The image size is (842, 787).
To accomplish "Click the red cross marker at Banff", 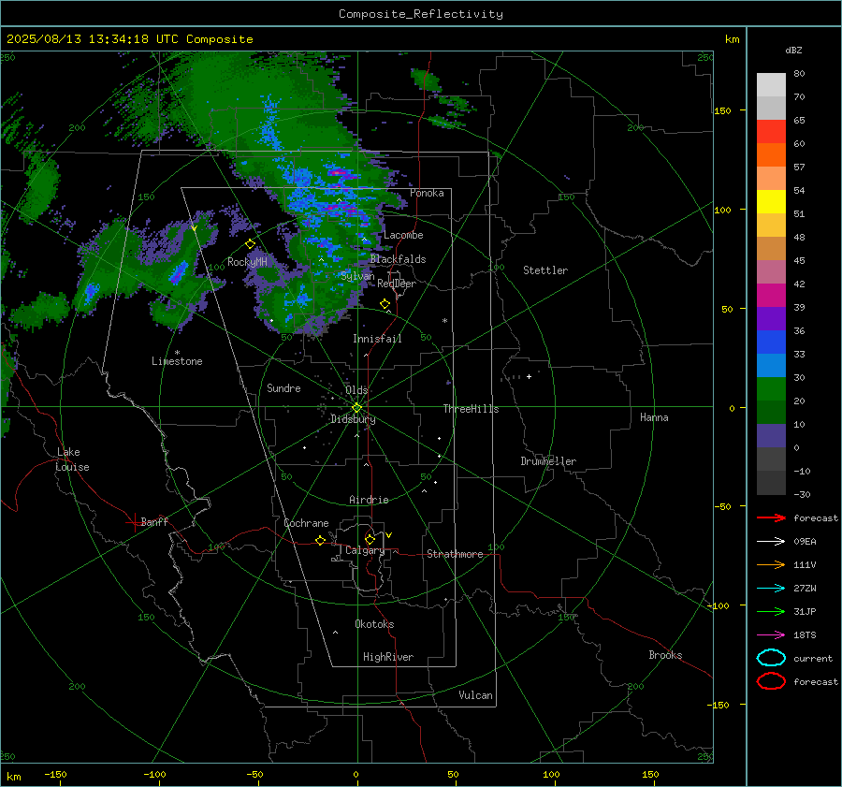I will (134, 522).
